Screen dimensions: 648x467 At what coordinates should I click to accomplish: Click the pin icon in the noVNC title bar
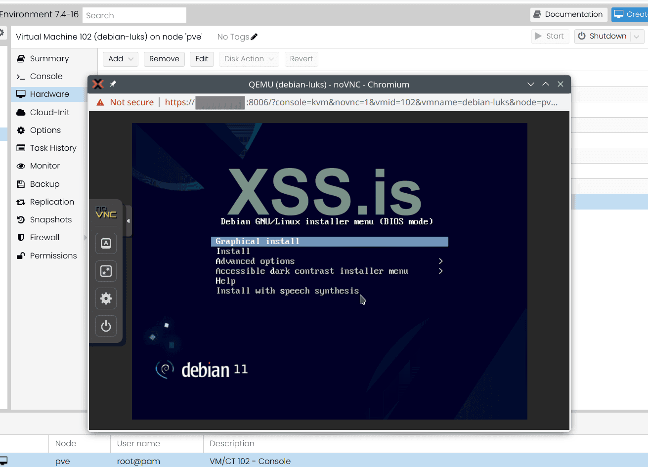113,84
